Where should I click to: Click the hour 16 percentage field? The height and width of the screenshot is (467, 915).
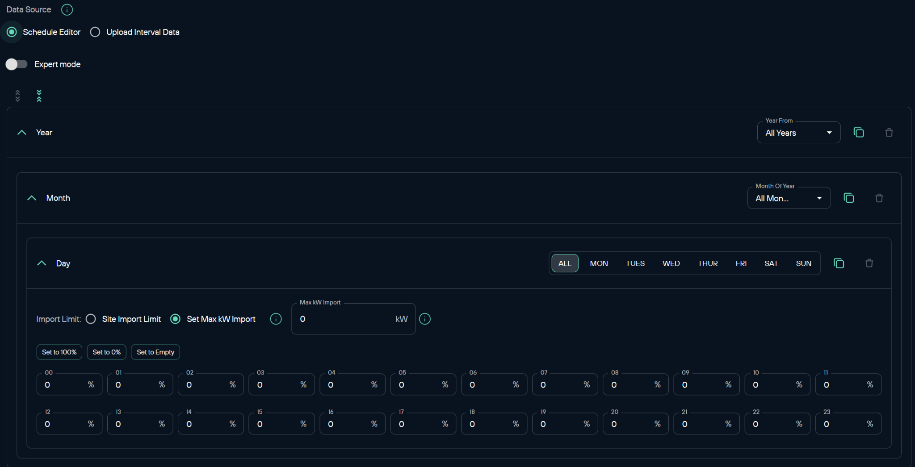point(353,424)
